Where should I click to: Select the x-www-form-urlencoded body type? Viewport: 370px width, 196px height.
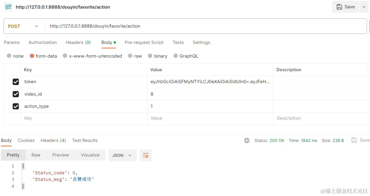pos(65,56)
